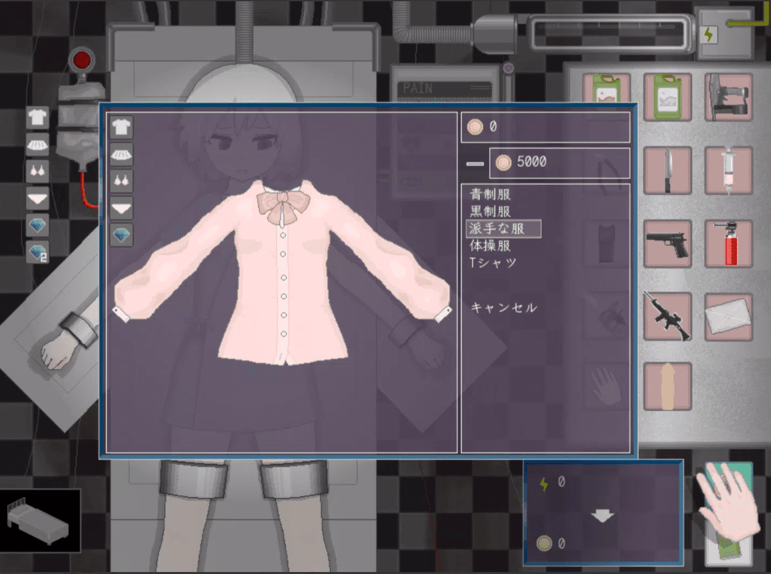
Task: Choose the knife in the tool panel
Action: click(667, 171)
